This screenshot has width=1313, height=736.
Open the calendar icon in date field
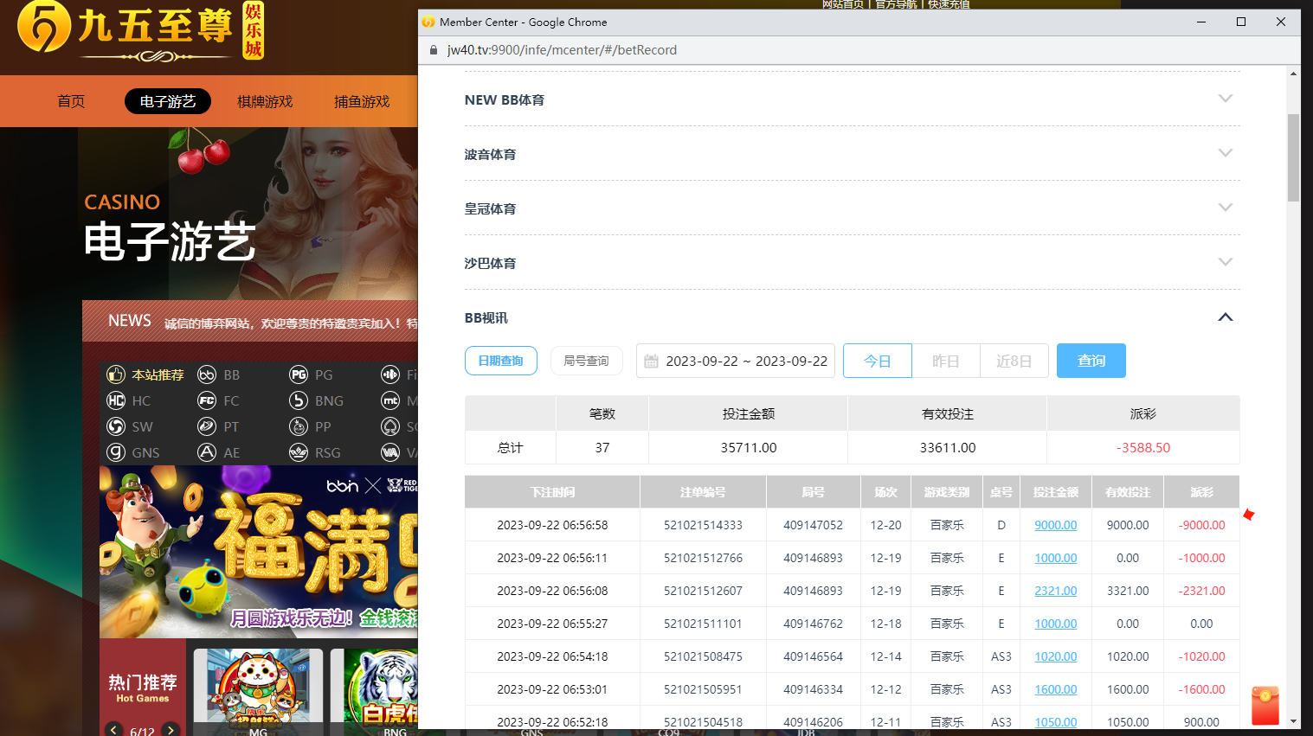[x=652, y=362]
